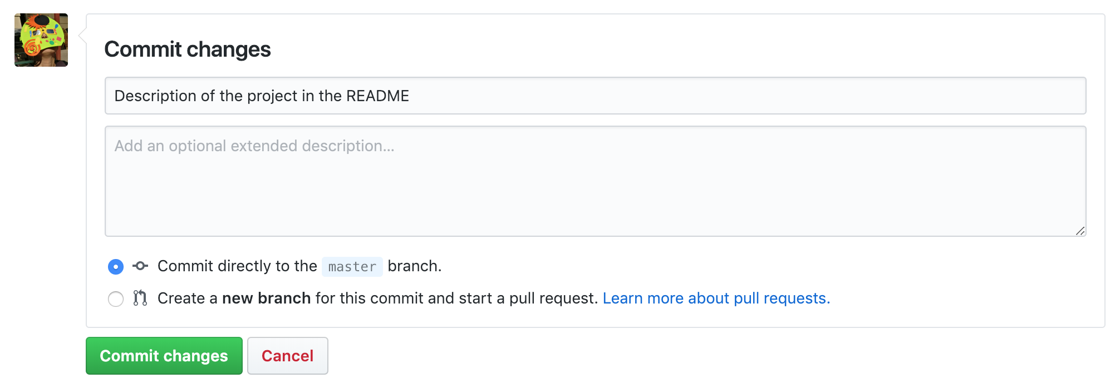Open Learn more about pull requests link

click(x=716, y=299)
